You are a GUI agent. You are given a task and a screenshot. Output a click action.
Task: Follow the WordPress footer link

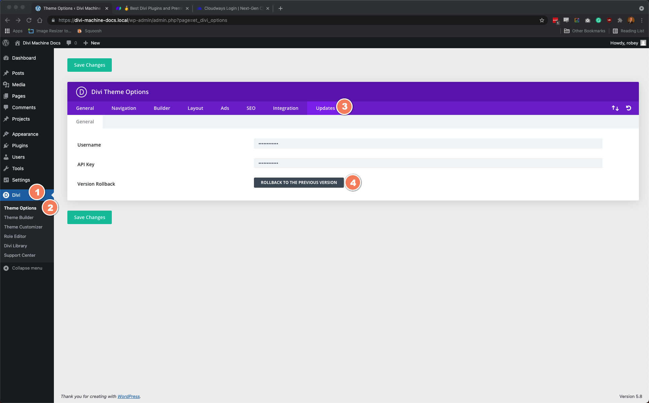coord(128,396)
